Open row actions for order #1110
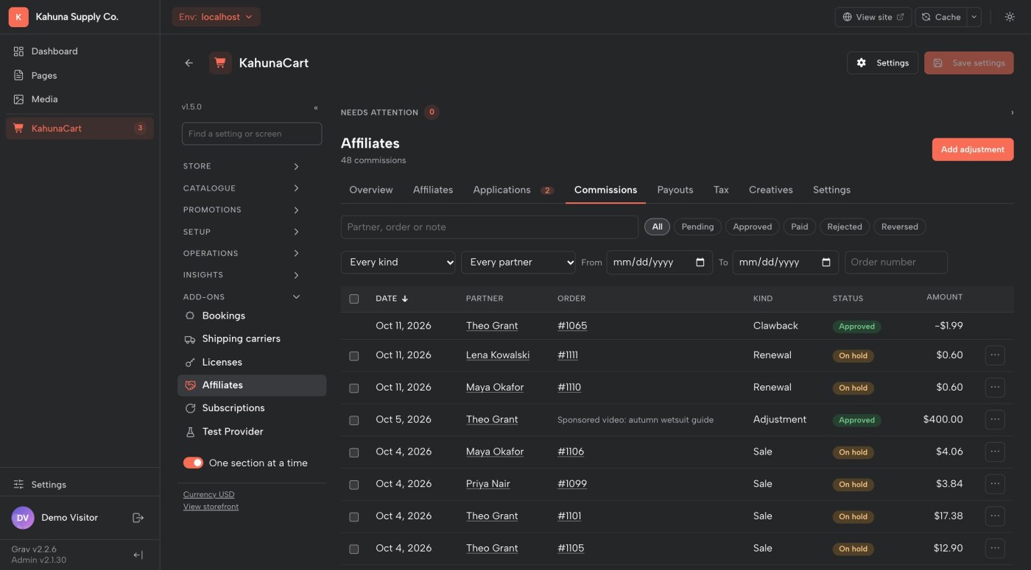 [995, 388]
